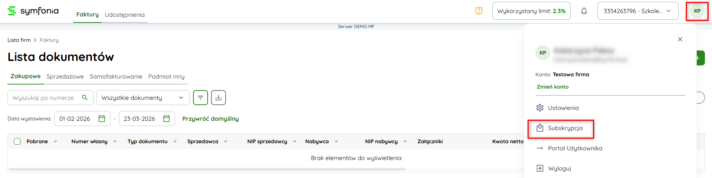
Task: Open calendar for end date 23-03-2026
Action: click(166, 119)
